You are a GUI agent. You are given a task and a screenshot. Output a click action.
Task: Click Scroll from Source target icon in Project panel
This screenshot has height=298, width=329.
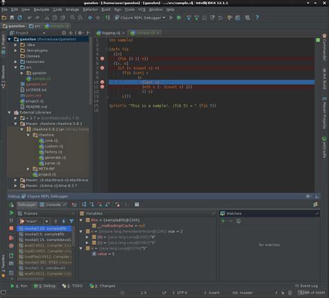click(x=64, y=33)
